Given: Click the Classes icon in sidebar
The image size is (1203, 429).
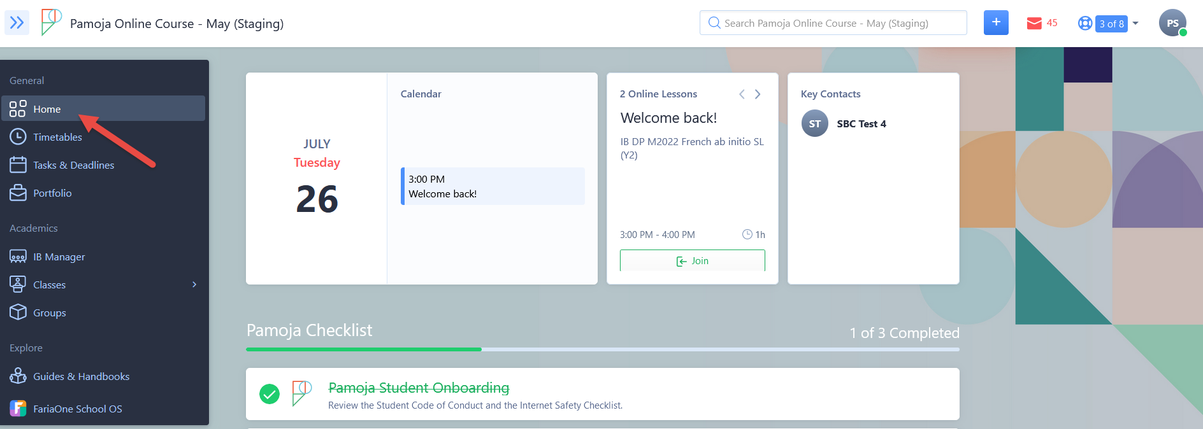Looking at the screenshot, I should (x=18, y=285).
